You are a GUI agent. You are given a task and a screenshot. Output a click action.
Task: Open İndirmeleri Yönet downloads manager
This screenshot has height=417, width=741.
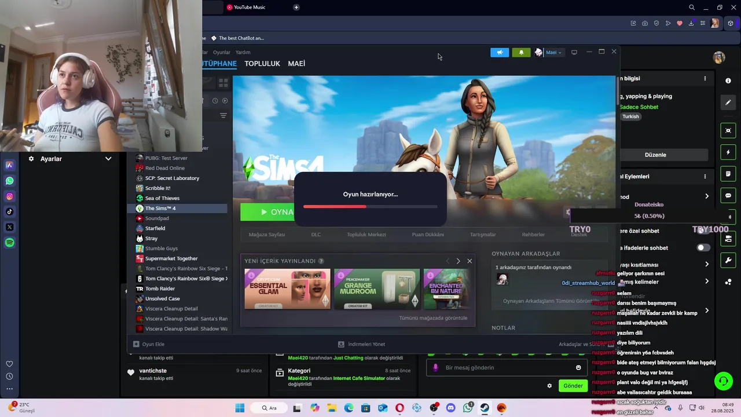click(361, 344)
